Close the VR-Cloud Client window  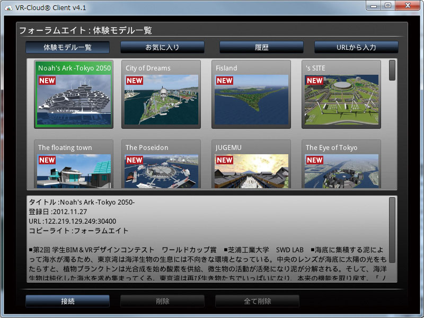pyautogui.click(x=408, y=6)
